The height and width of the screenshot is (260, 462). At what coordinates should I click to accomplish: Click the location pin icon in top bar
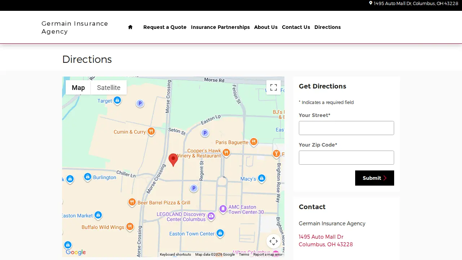[x=371, y=3]
